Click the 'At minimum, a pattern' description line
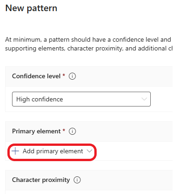The image size is (191, 194). pyautogui.click(x=88, y=40)
